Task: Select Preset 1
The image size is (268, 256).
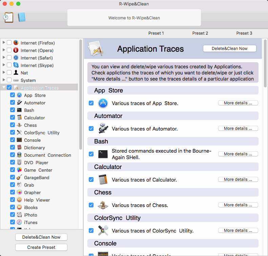Action: [156, 33]
